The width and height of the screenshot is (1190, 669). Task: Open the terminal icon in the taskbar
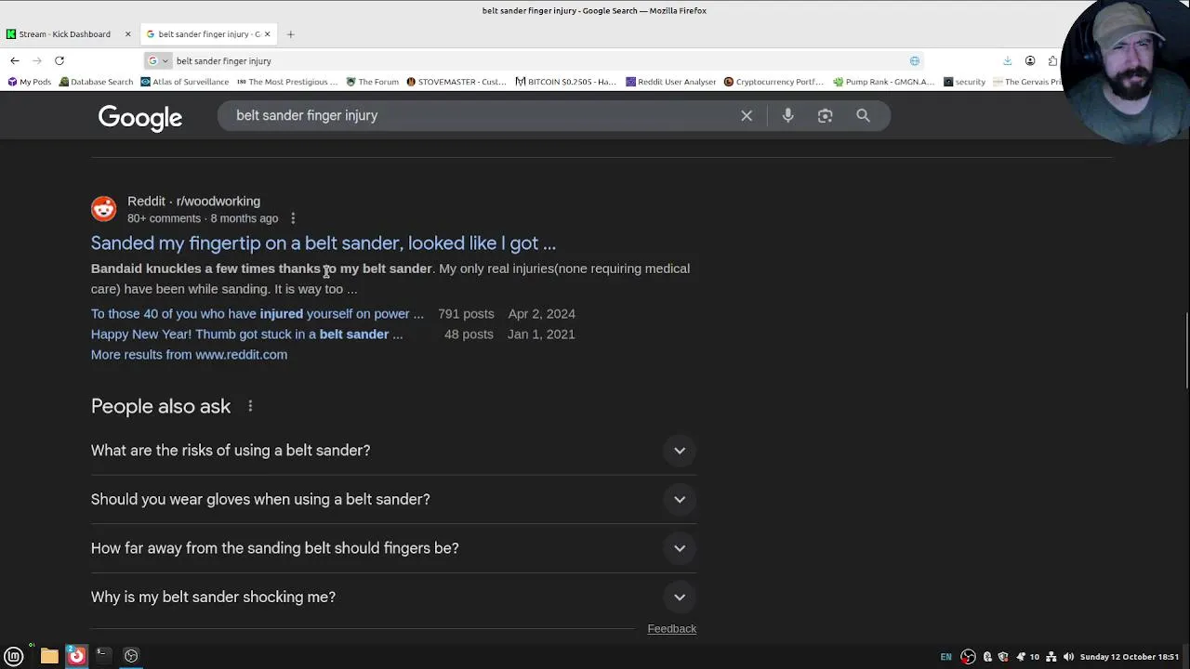[103, 656]
